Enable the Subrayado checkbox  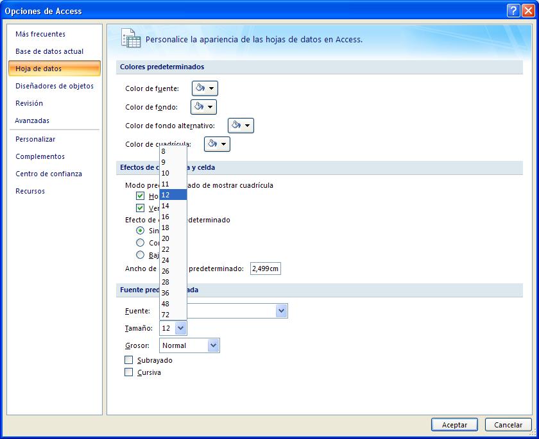[x=128, y=360]
